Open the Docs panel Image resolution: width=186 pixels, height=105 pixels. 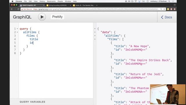167,17
